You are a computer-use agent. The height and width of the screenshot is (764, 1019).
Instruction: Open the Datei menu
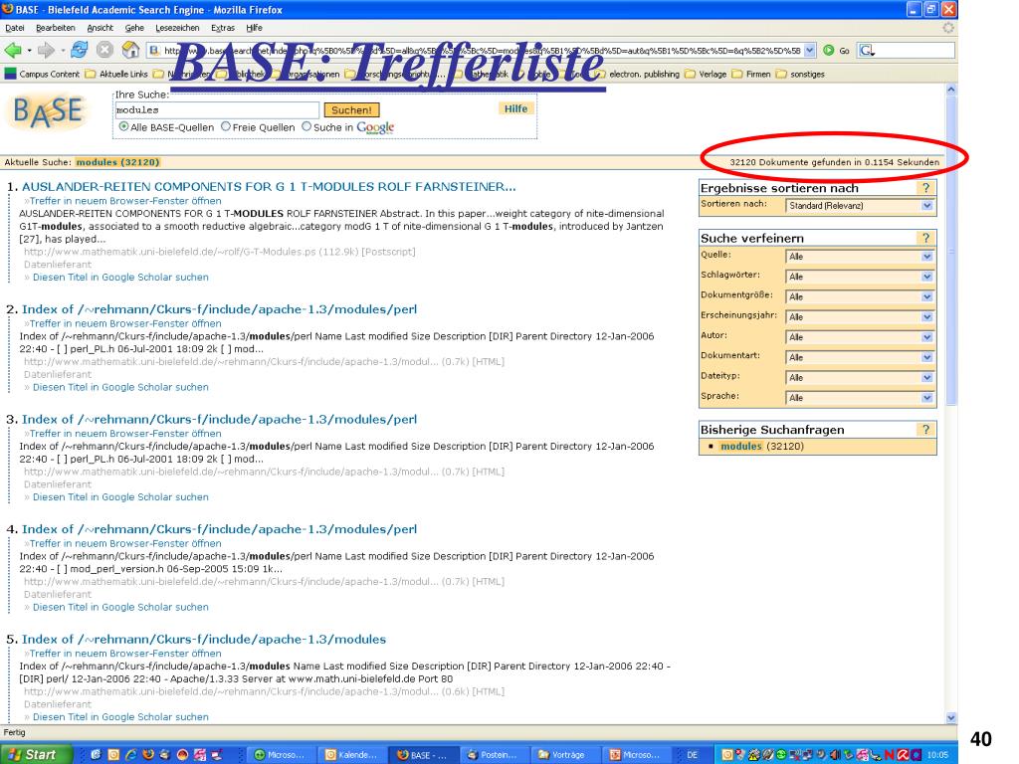click(x=15, y=28)
